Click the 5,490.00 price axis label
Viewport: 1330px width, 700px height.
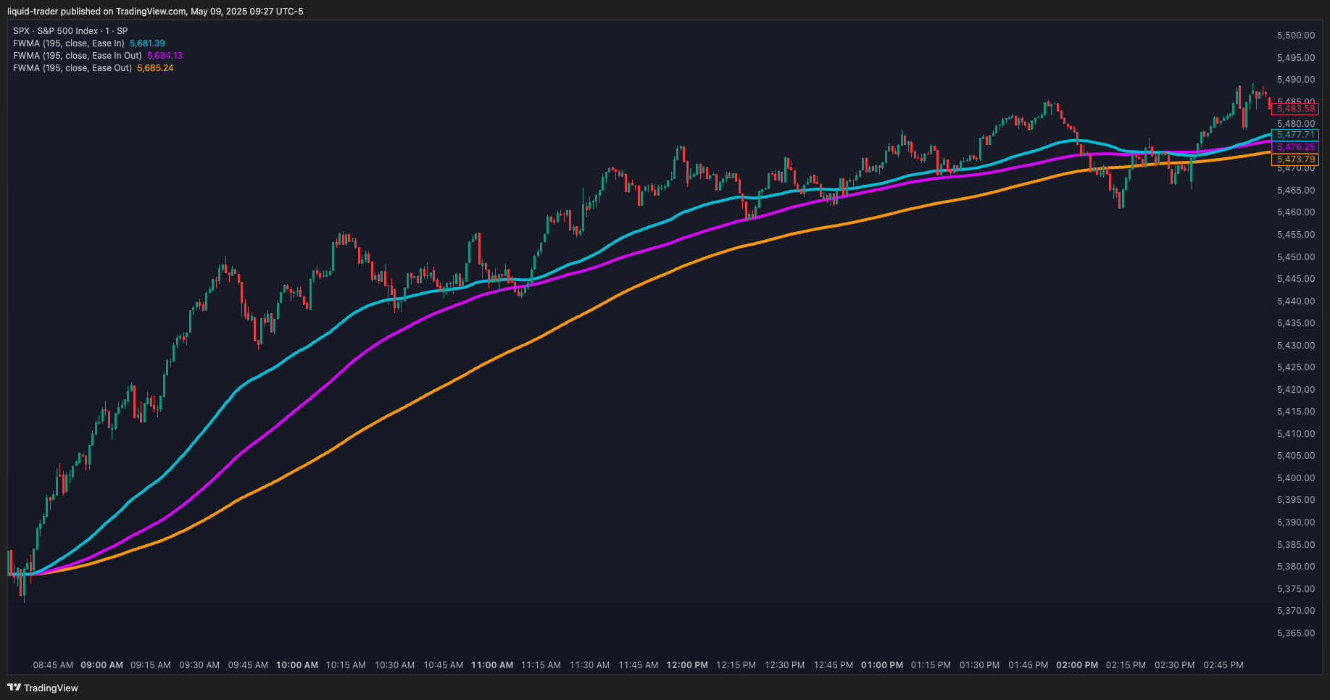coord(1296,80)
